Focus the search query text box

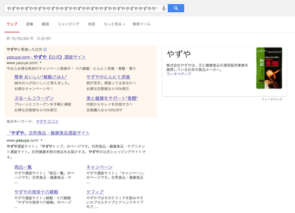(x=83, y=8)
